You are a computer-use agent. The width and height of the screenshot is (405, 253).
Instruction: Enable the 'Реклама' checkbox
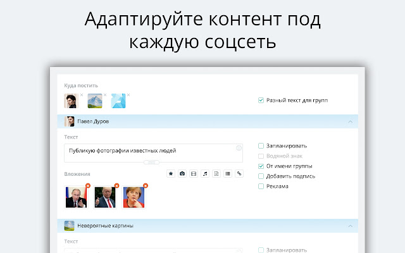click(x=261, y=186)
